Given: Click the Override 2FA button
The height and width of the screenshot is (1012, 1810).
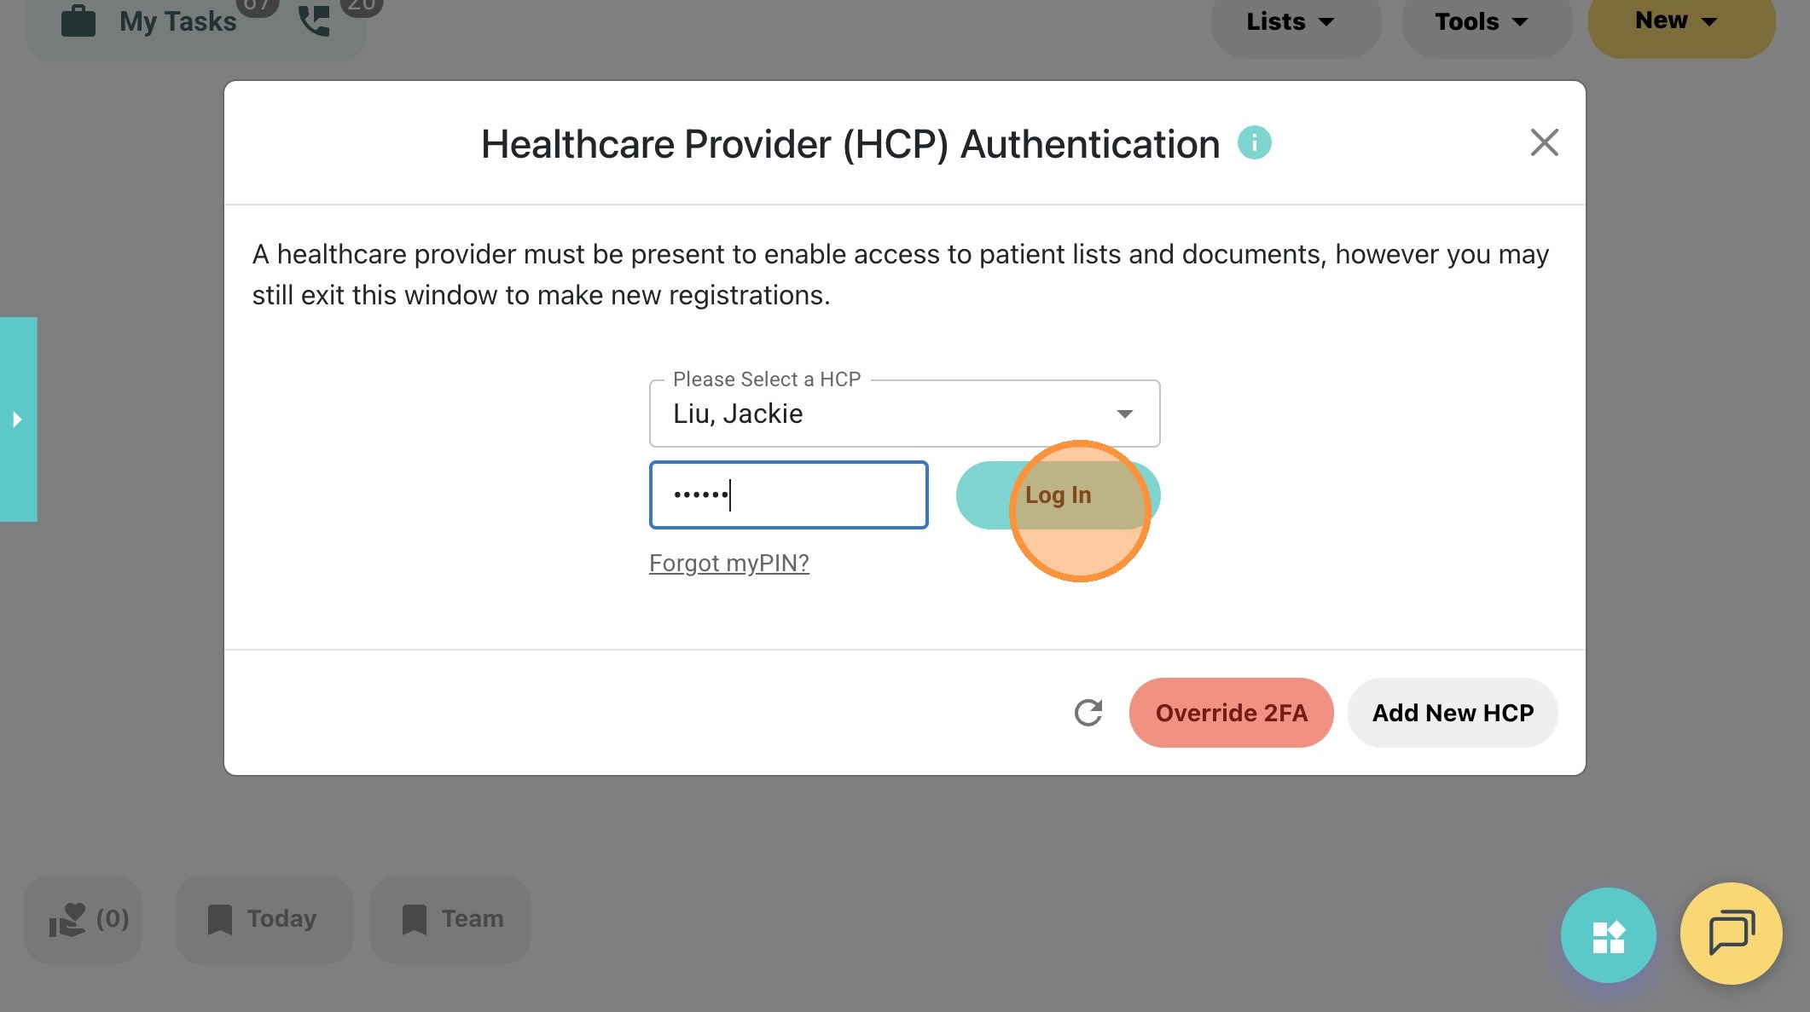Looking at the screenshot, I should [x=1231, y=713].
